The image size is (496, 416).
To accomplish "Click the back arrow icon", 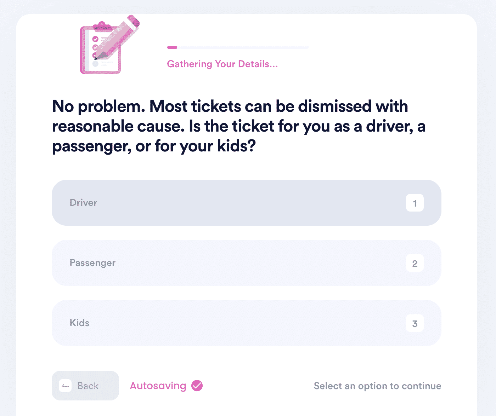I will [65, 386].
